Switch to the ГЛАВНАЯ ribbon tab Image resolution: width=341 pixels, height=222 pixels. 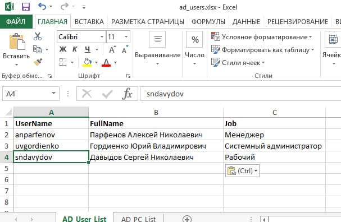click(52, 21)
